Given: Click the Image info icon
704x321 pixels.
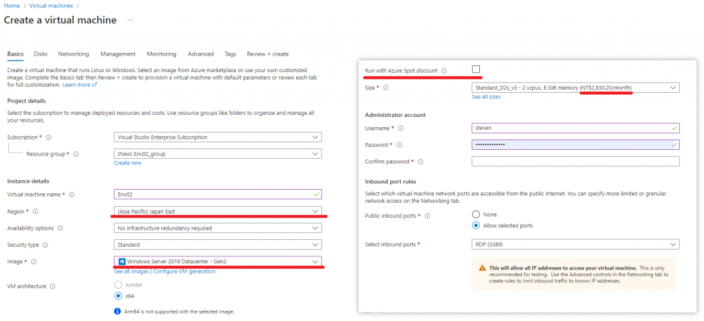Looking at the screenshot, I should (34, 261).
